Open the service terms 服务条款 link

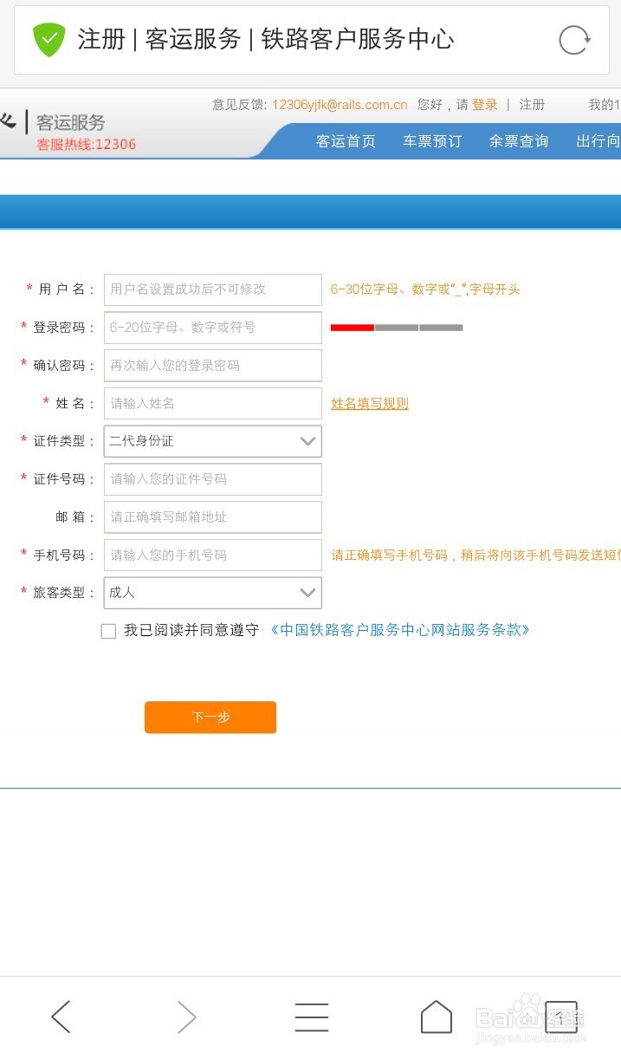(400, 631)
